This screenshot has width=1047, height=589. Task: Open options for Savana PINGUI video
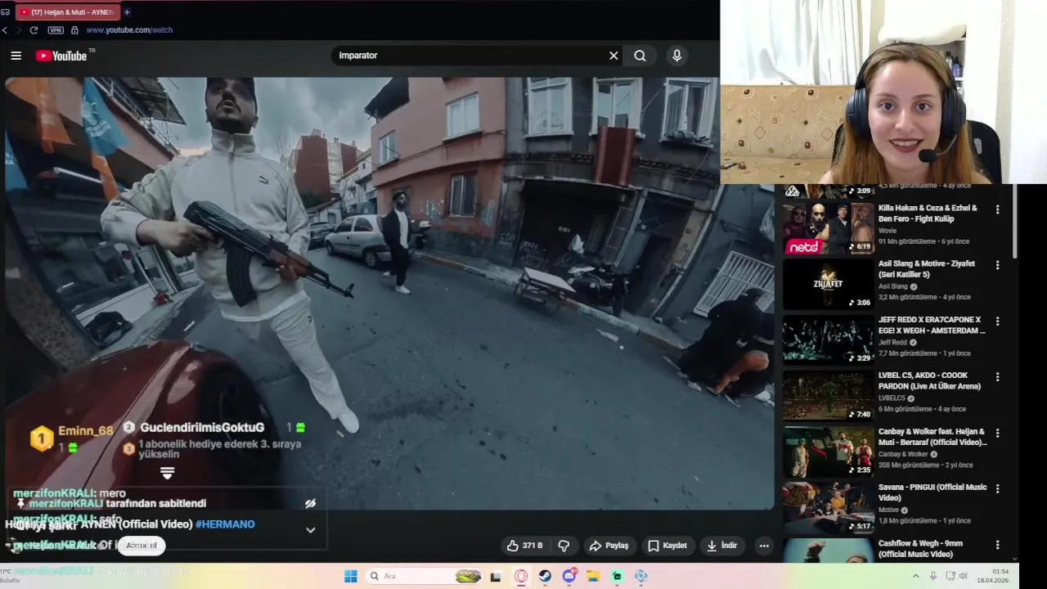coord(997,488)
